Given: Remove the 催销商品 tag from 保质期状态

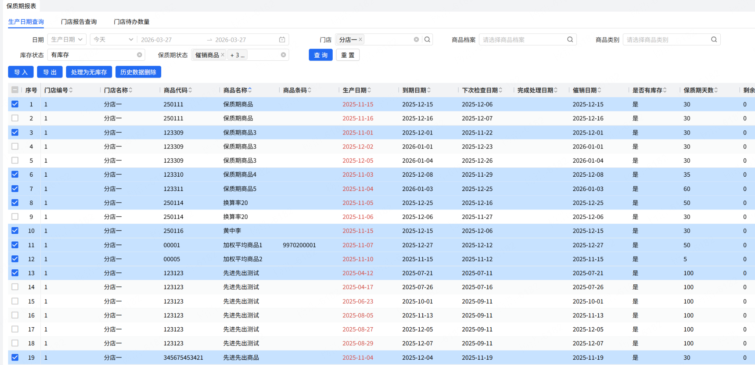Looking at the screenshot, I should tap(223, 55).
